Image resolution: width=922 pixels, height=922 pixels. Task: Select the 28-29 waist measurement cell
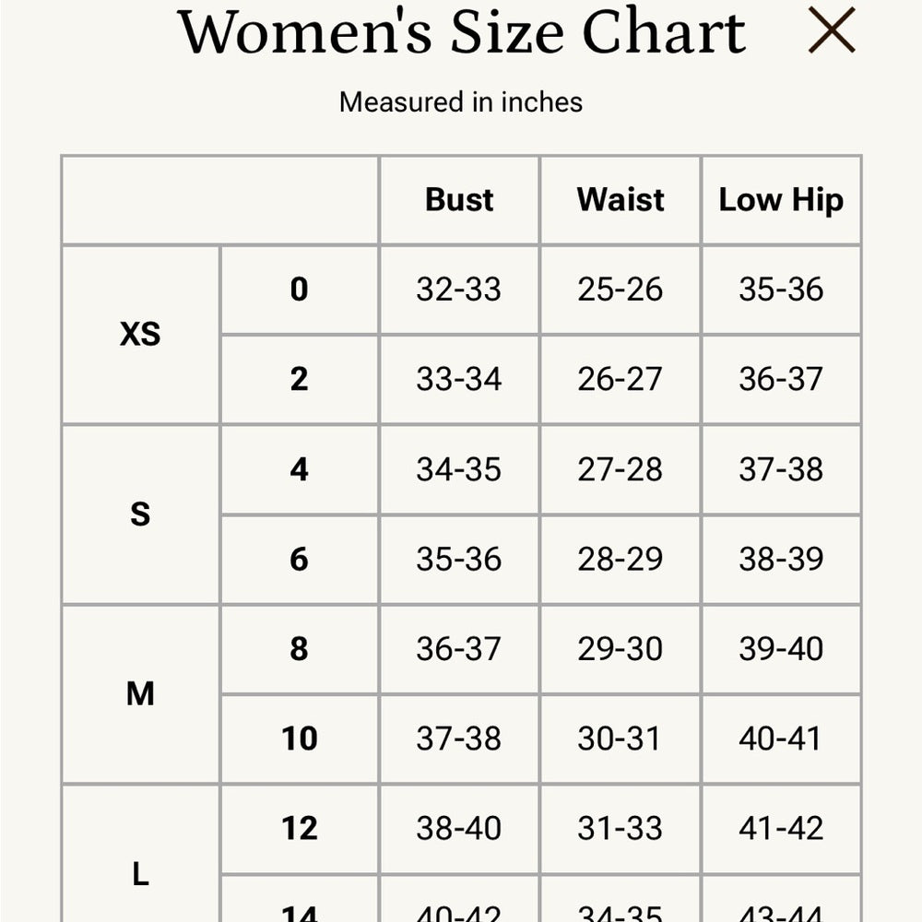point(621,559)
